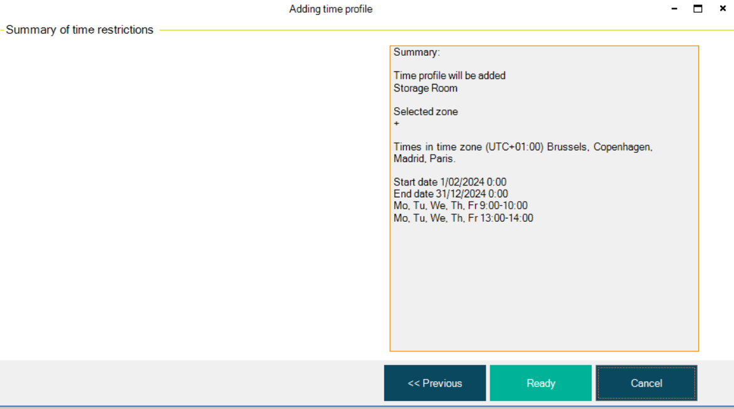734x409 pixels.
Task: Minimize the Adding time profile window
Action: (674, 9)
